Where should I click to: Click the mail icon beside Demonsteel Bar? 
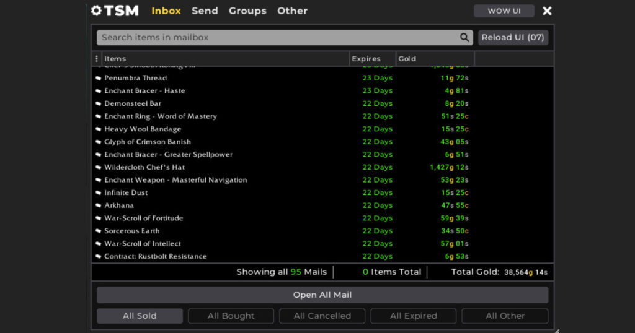(x=98, y=104)
